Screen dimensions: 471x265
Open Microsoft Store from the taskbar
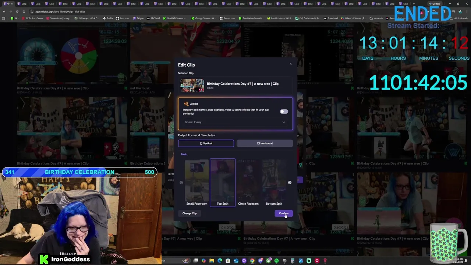(x=228, y=261)
